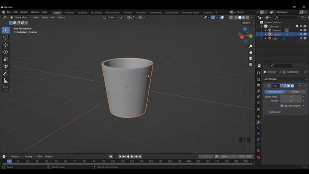Open the Material properties tab

pyautogui.click(x=259, y=150)
